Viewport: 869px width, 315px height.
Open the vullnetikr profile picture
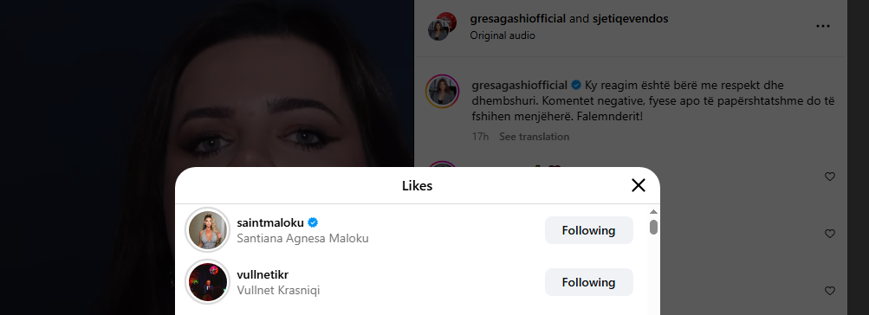(207, 282)
